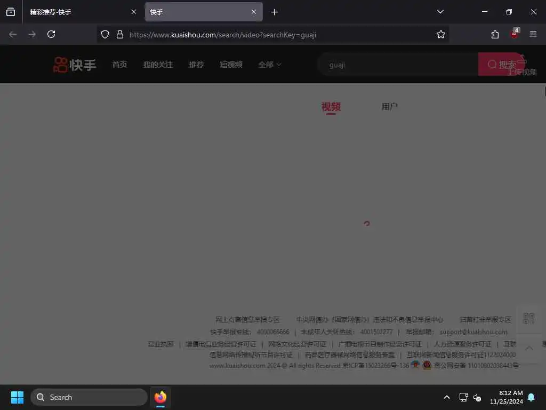Click the Firefox View icon in tab bar
The width and height of the screenshot is (546, 410).
11,12
